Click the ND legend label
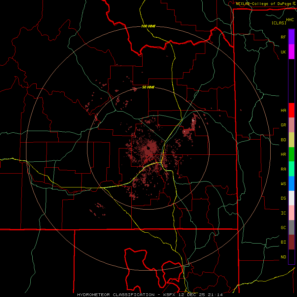Image resolution: width=297 pixels, height=297 pixels. coord(283,257)
